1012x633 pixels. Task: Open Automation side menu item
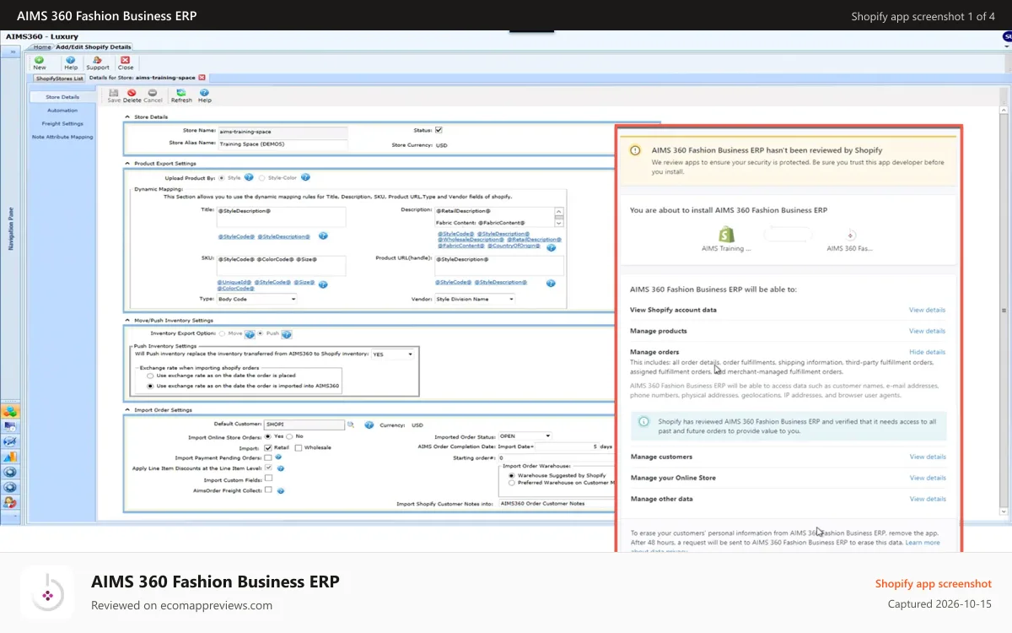coord(62,111)
